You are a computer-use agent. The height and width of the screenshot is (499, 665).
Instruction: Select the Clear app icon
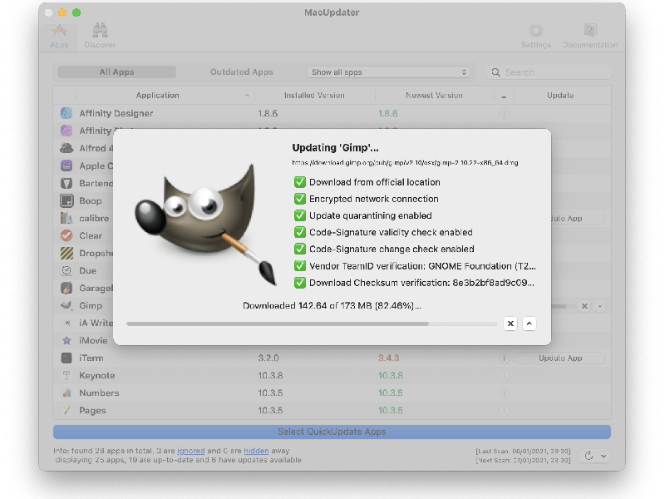point(66,235)
